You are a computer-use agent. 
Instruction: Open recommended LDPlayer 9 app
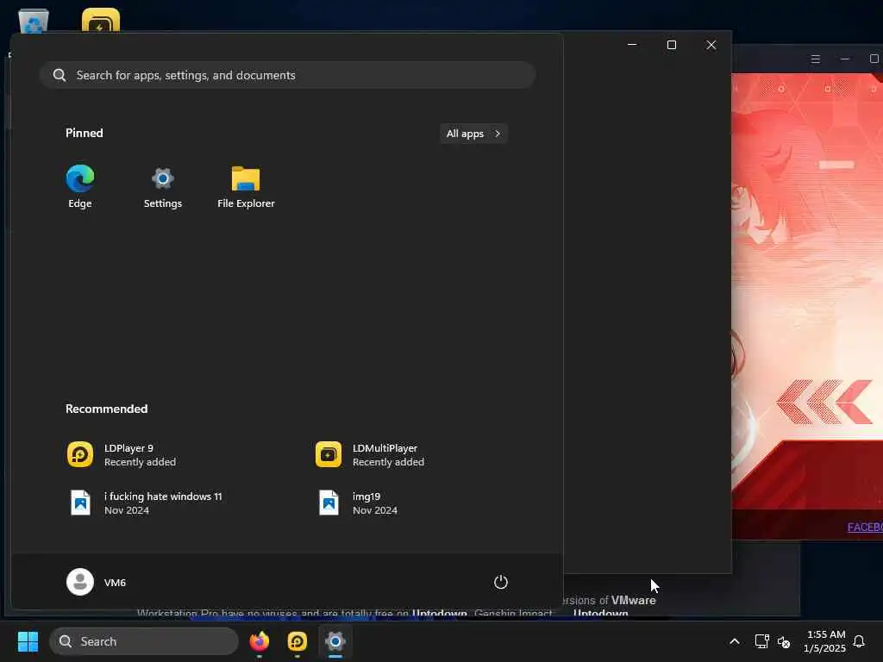click(x=121, y=455)
